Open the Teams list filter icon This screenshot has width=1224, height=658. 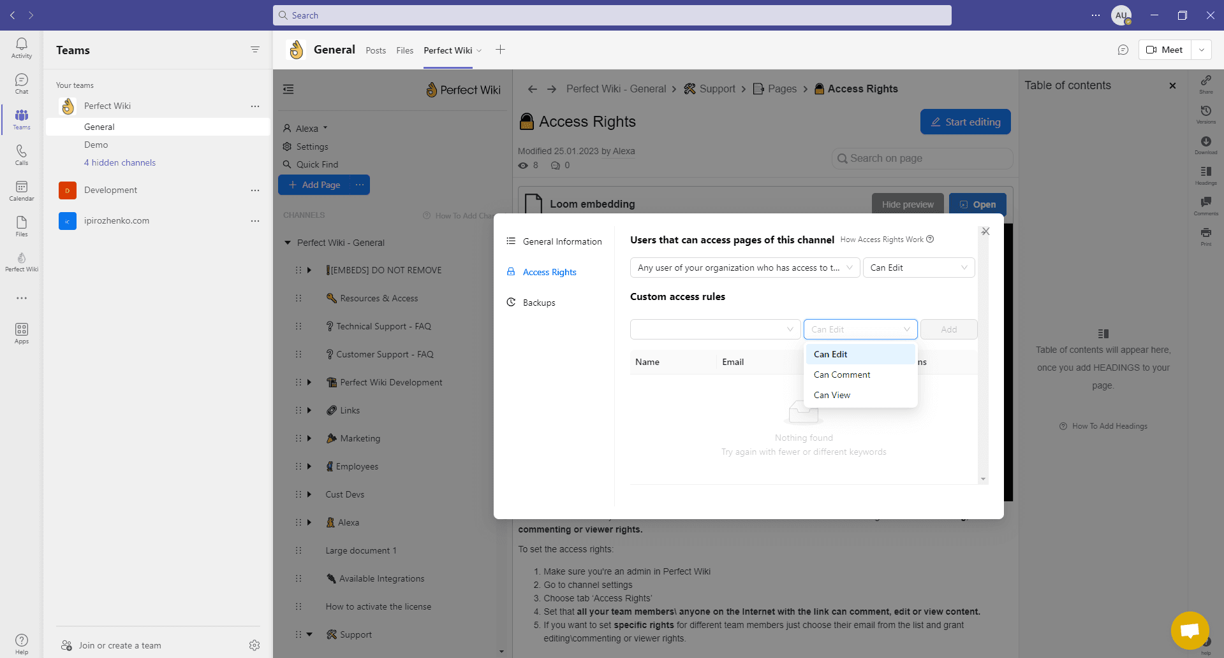(x=255, y=50)
